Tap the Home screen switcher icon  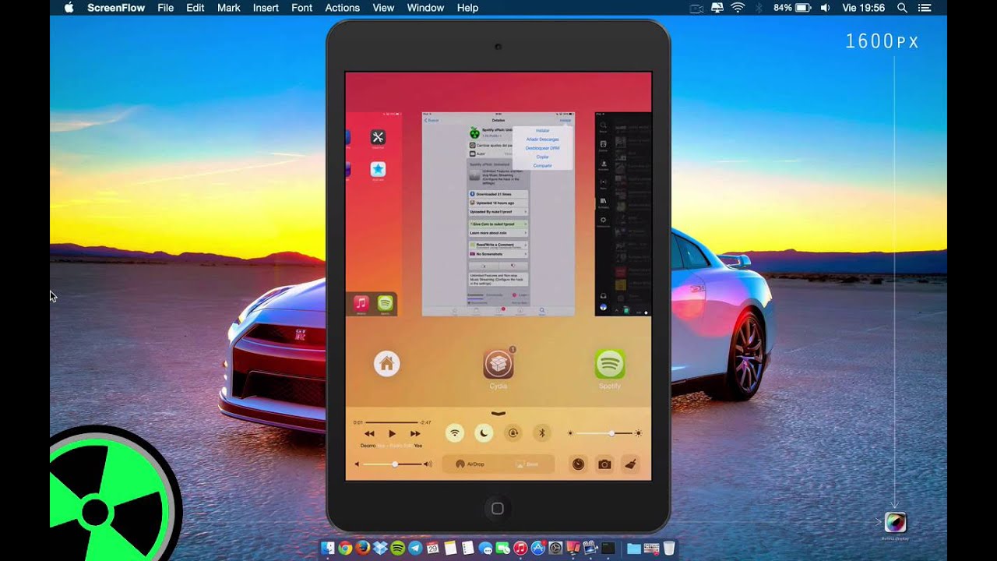coord(386,364)
